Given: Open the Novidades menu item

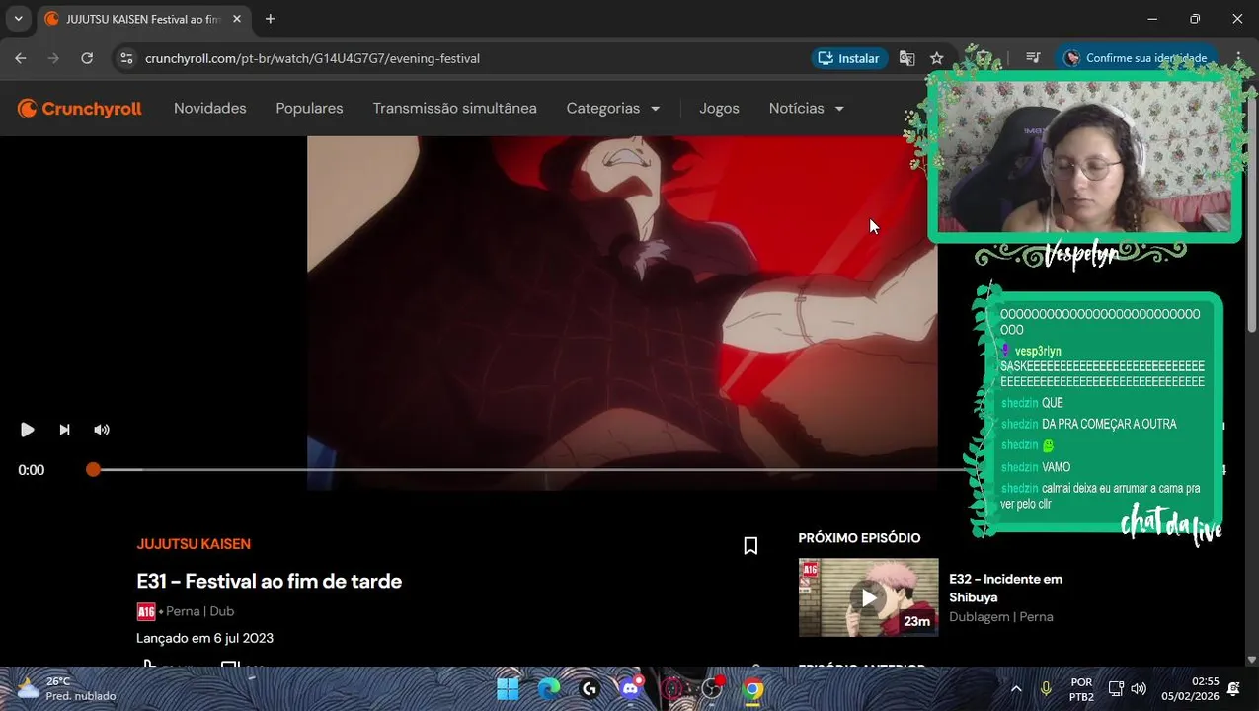Looking at the screenshot, I should (x=210, y=109).
